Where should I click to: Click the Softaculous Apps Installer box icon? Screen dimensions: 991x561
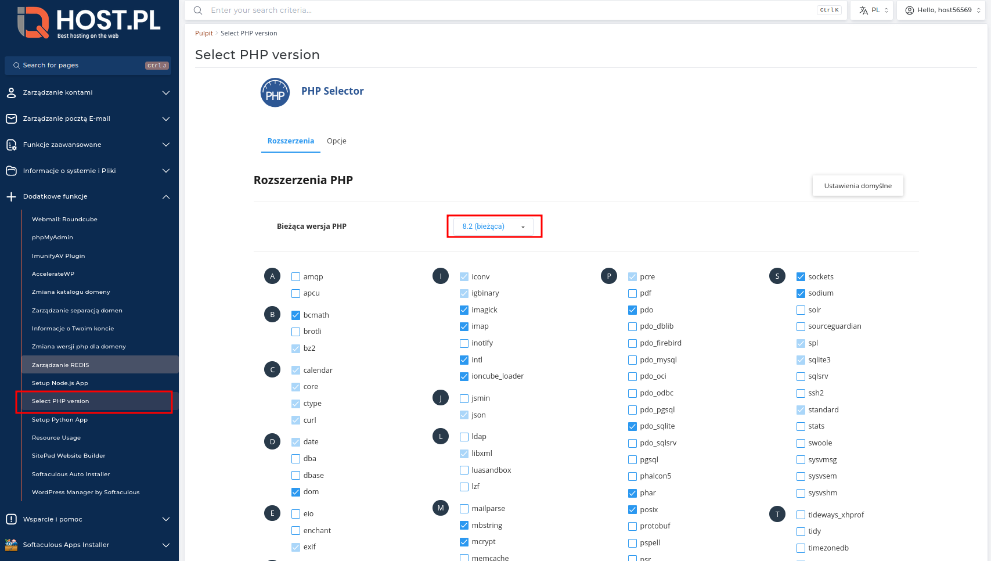click(x=11, y=545)
